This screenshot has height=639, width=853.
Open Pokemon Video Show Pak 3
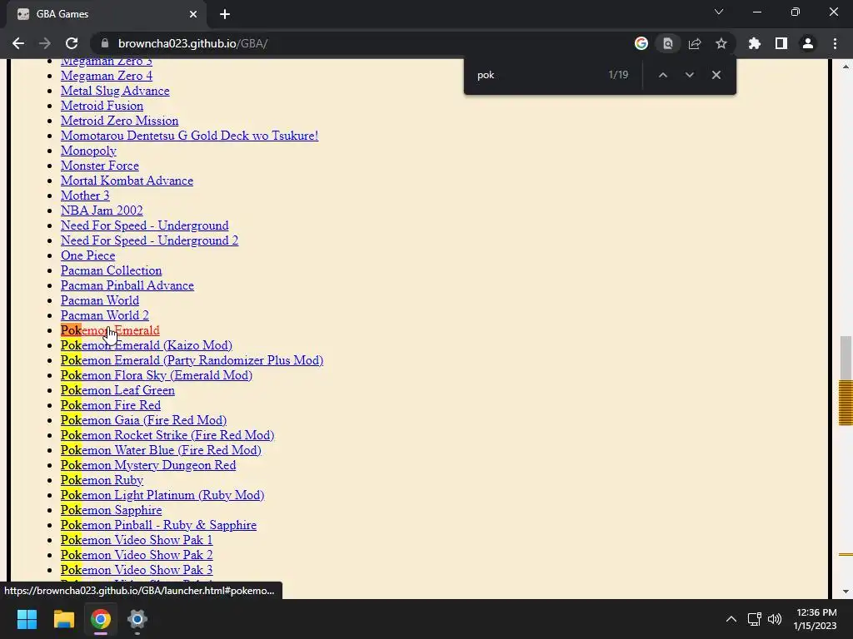[x=137, y=570]
